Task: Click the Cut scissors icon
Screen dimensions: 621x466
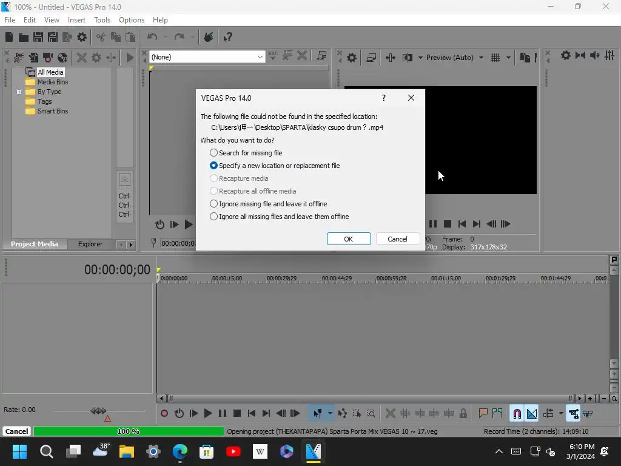Action: (x=101, y=37)
